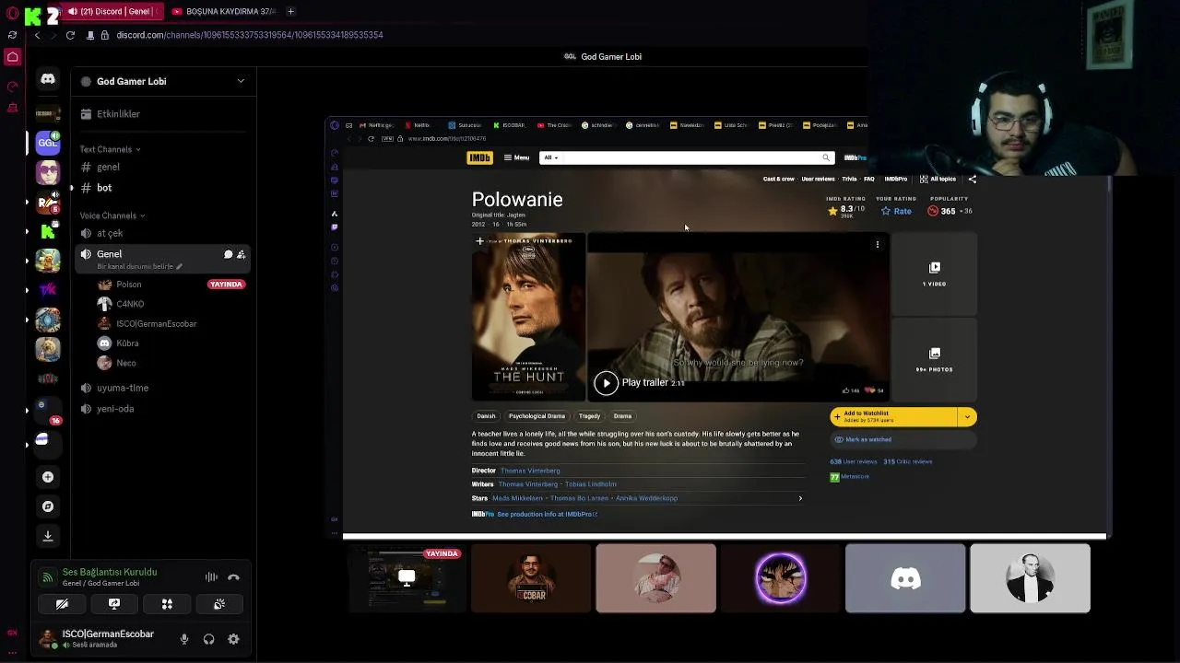Open Thomas Vinterberg director link
The image size is (1180, 663).
tap(530, 471)
